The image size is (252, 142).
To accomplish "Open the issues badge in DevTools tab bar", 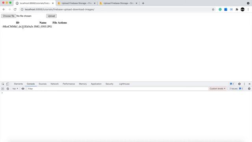I will pos(232,84).
